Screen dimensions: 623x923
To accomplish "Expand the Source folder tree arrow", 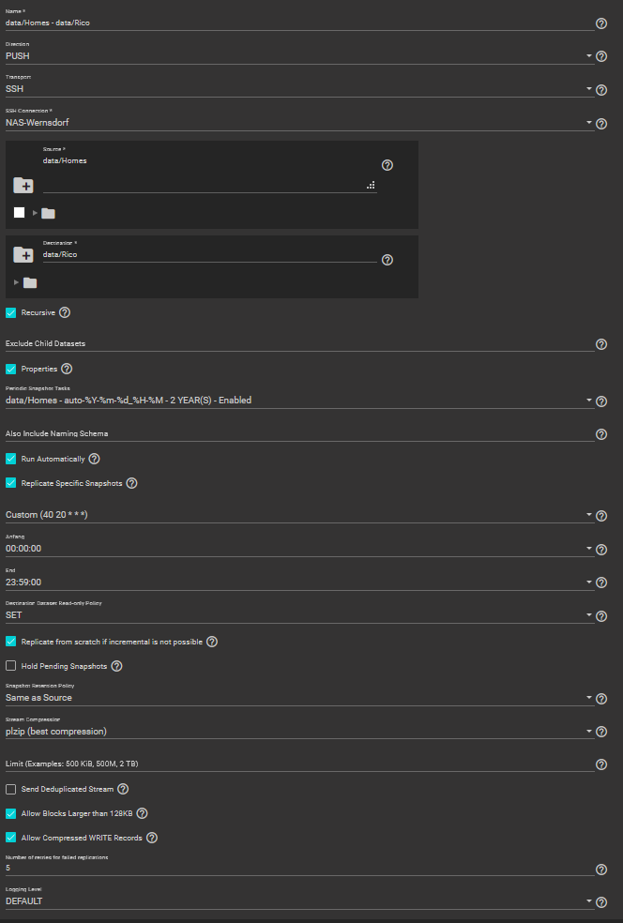I will click(x=36, y=213).
